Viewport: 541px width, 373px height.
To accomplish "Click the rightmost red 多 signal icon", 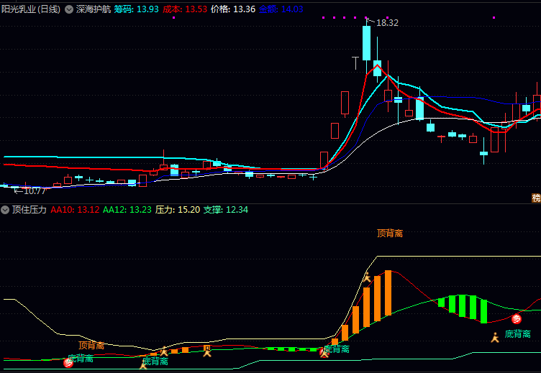I will point(516,319).
